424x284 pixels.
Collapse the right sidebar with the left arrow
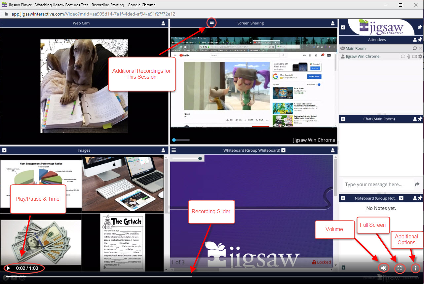point(343,27)
